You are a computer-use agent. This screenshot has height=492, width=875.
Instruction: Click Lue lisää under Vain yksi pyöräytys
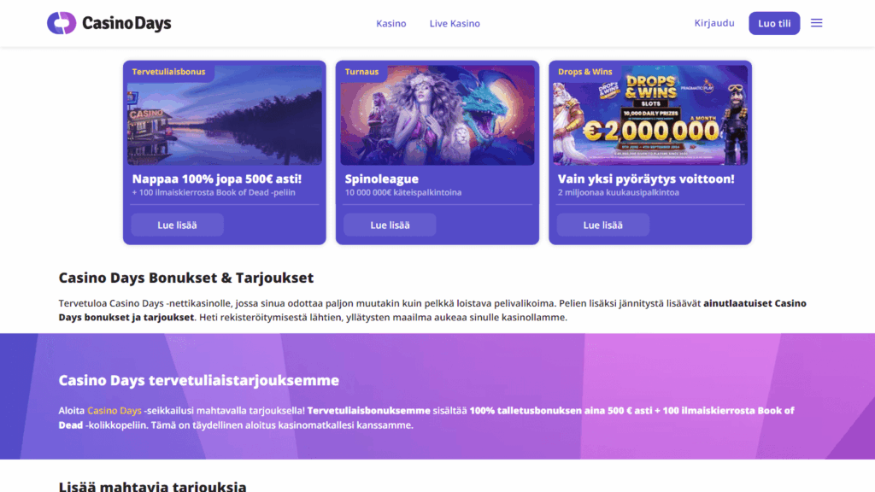click(602, 225)
